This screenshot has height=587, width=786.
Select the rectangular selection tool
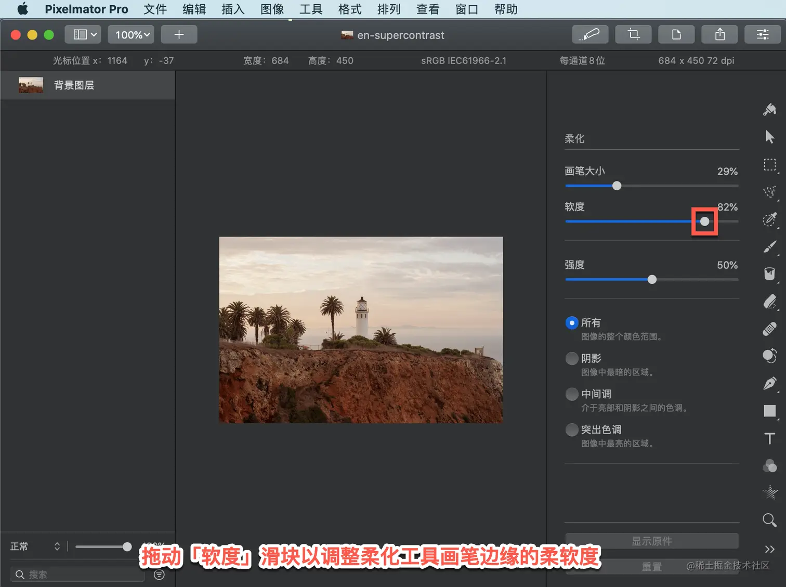[x=770, y=165]
